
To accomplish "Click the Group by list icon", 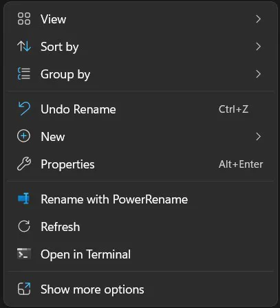I will click(x=24, y=74).
